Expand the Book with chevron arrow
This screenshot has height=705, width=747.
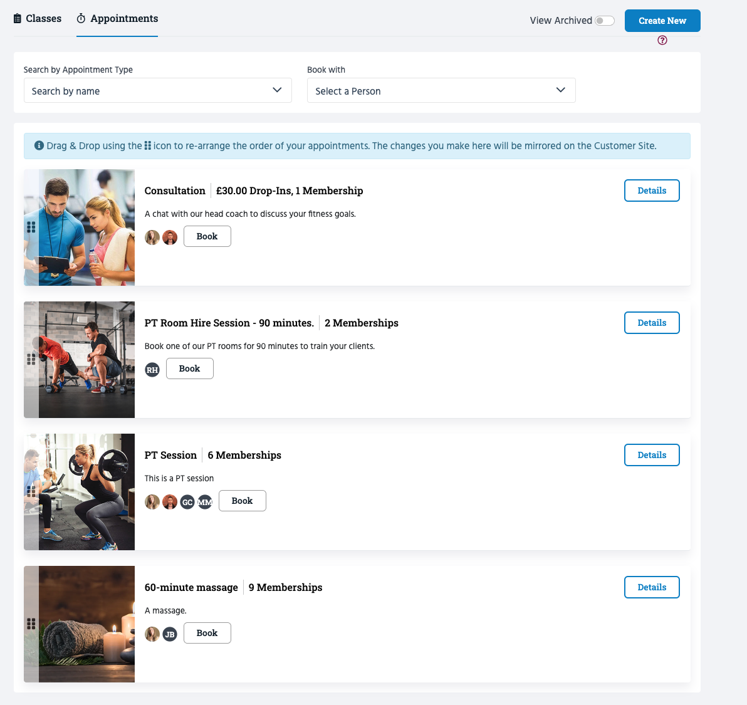pyautogui.click(x=560, y=90)
